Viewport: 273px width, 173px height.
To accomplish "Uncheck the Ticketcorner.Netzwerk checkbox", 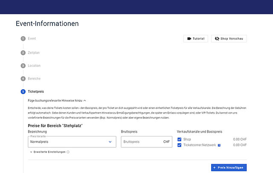I will click(180, 145).
